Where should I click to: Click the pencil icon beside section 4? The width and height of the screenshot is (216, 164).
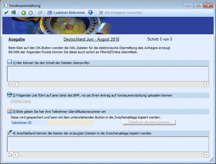[9, 133]
